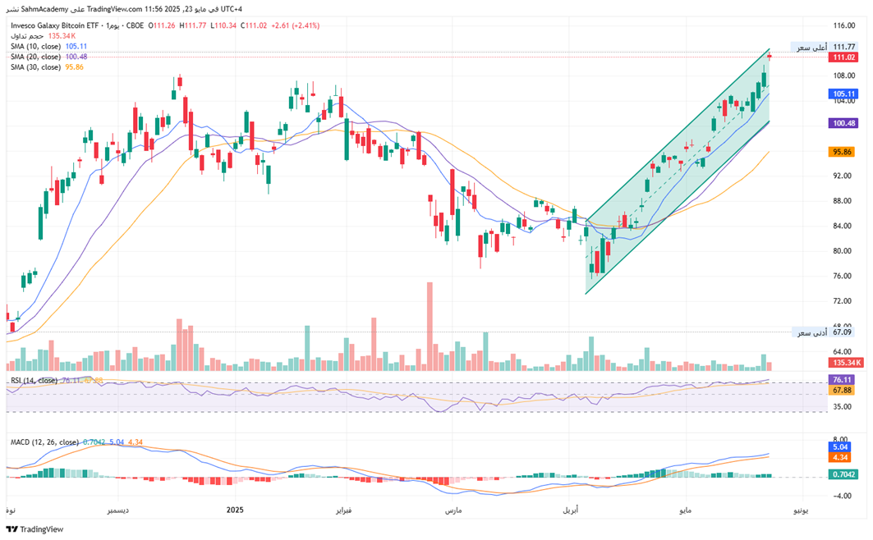Click the "مايو" label on the time axis

[686, 510]
